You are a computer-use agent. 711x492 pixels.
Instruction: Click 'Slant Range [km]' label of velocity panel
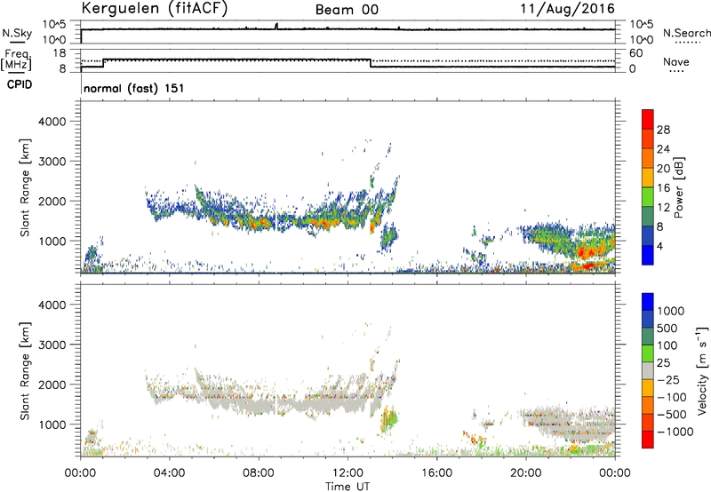click(25, 371)
